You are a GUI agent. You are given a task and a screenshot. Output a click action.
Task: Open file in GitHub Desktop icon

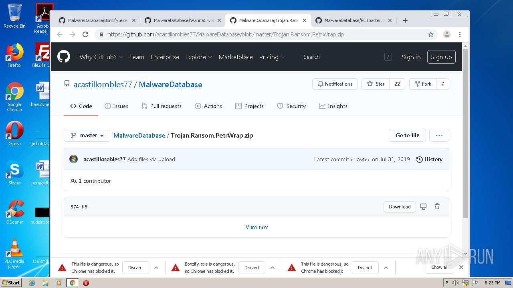pos(423,207)
